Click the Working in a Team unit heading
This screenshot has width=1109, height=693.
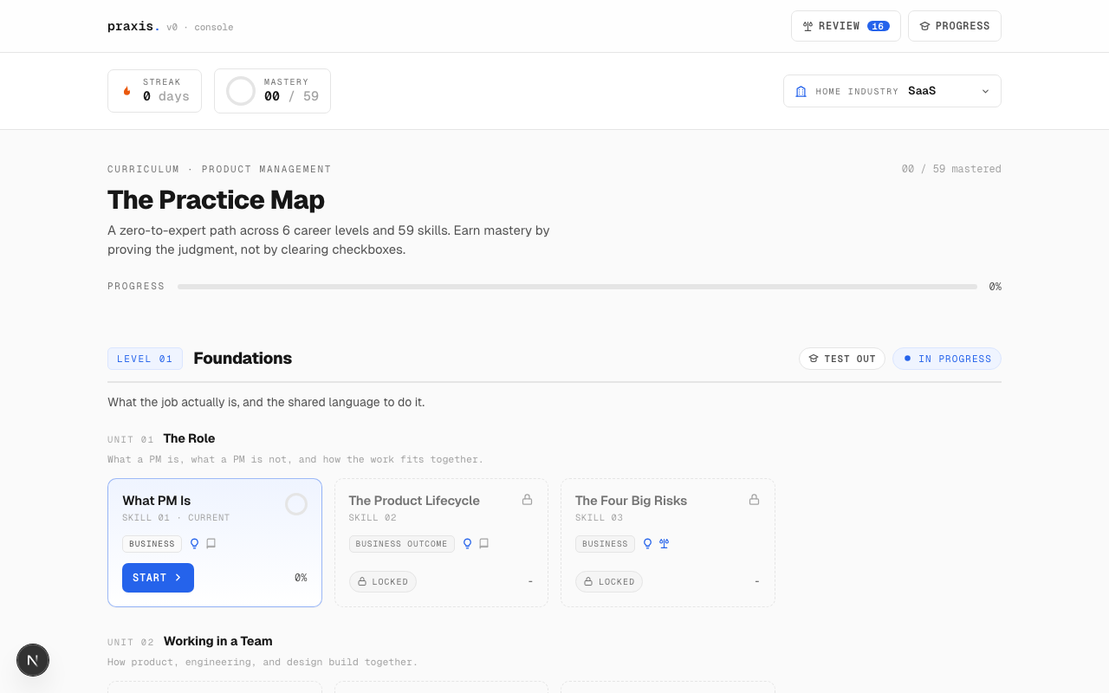(218, 641)
